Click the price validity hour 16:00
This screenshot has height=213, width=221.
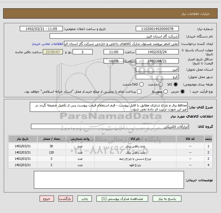[114, 61]
